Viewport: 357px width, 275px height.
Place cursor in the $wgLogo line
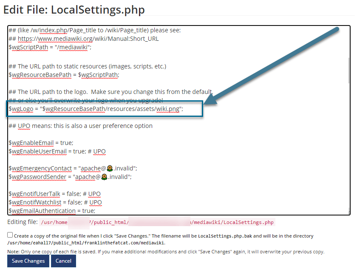point(96,109)
